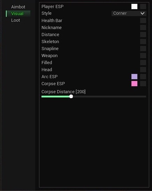The image size is (152, 191).
Task: Open the Player ESP white color swatch
Action: click(x=134, y=6)
